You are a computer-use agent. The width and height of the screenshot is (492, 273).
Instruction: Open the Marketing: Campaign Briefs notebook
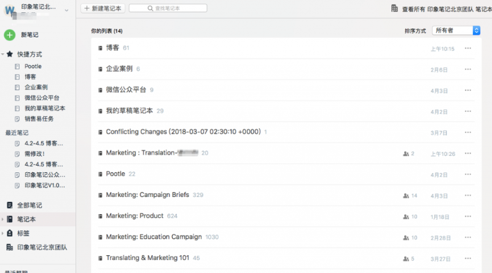click(147, 194)
